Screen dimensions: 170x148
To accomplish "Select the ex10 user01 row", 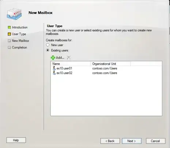I will (106, 68).
